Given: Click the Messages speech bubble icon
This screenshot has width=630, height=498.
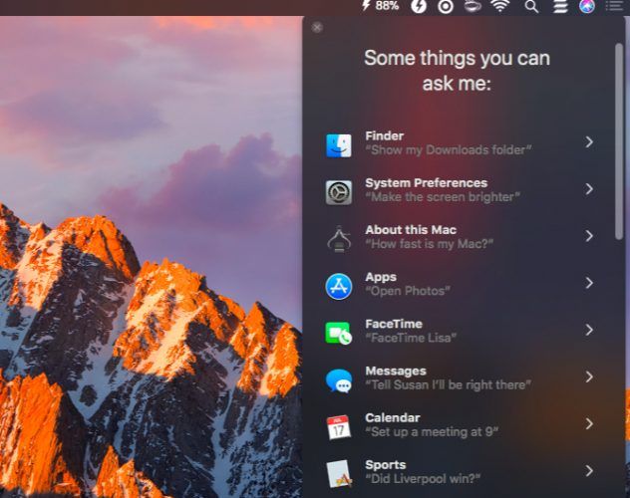Looking at the screenshot, I should click(x=339, y=380).
